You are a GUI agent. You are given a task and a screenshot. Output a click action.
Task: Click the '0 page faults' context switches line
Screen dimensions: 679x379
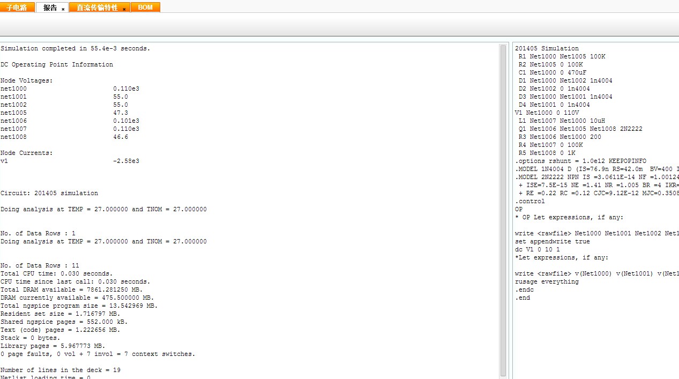[x=98, y=354]
